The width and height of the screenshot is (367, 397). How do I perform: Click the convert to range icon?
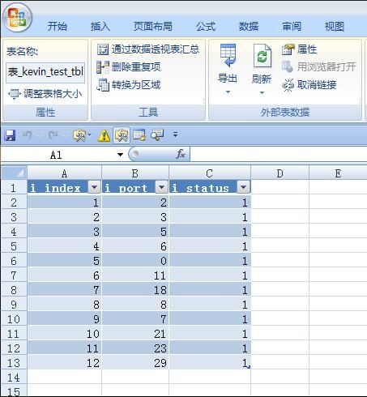click(103, 85)
